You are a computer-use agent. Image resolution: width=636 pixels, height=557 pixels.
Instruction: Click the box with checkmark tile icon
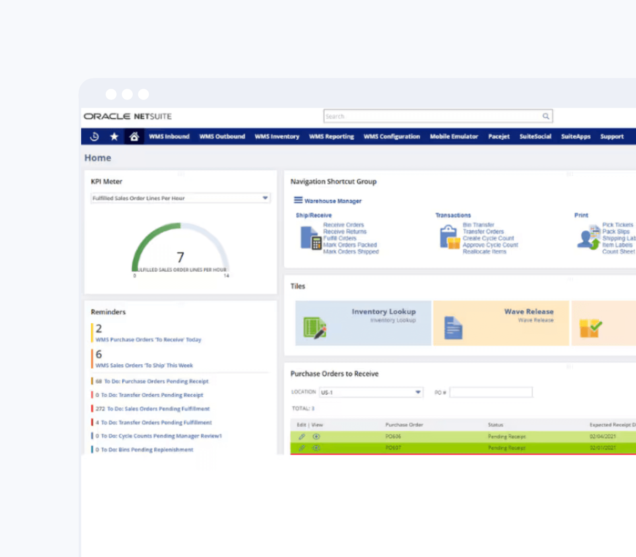coord(591,328)
